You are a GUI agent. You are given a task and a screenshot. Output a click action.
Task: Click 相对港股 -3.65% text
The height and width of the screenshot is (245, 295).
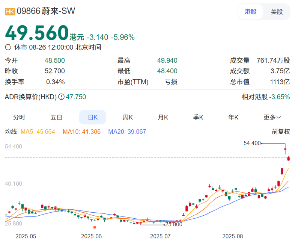[266, 97]
